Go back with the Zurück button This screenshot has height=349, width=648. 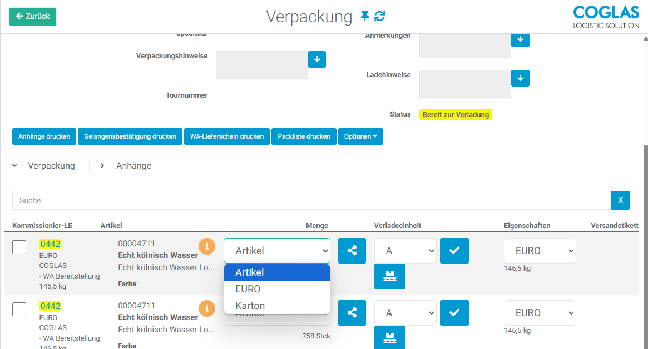coord(33,17)
